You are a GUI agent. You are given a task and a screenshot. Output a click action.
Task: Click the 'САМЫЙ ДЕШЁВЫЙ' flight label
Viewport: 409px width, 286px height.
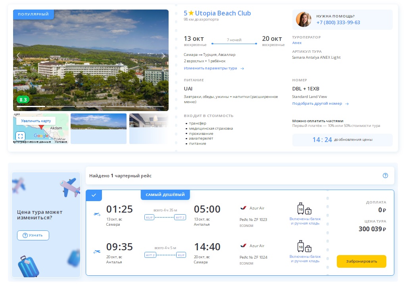pyautogui.click(x=165, y=195)
